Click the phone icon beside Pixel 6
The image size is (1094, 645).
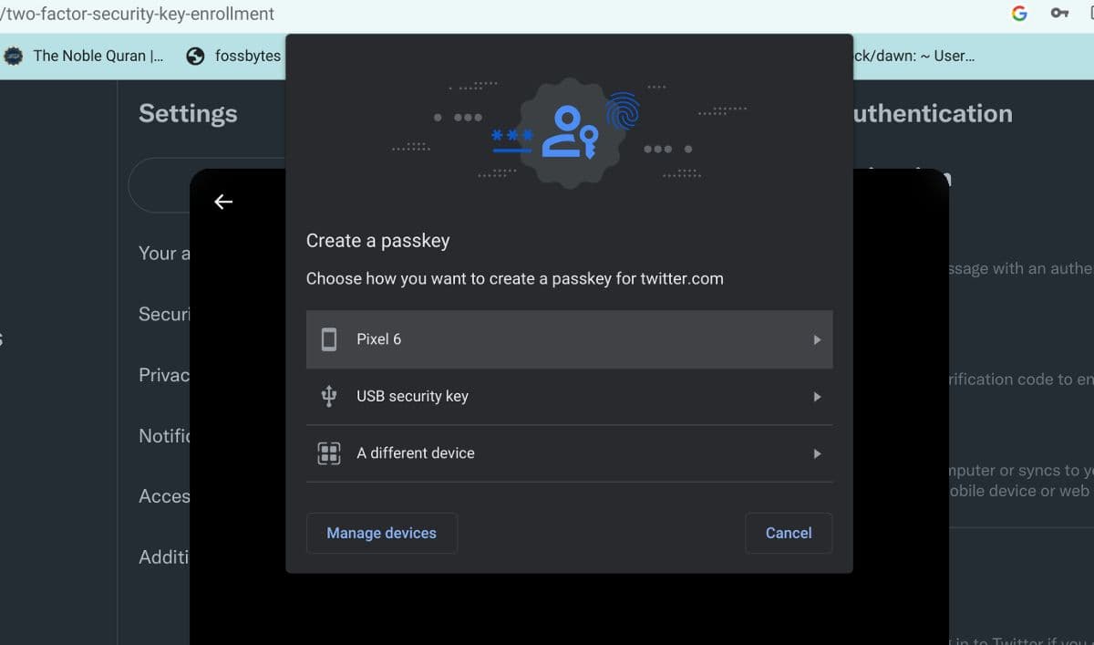click(x=329, y=339)
